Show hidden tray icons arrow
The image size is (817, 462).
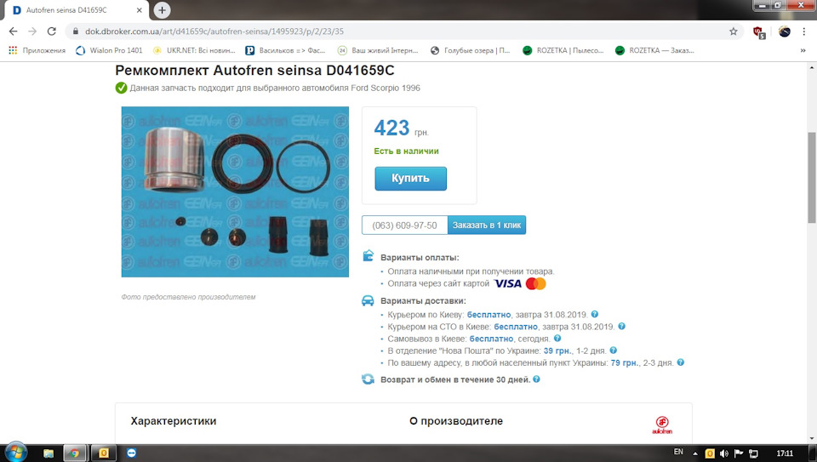click(694, 453)
